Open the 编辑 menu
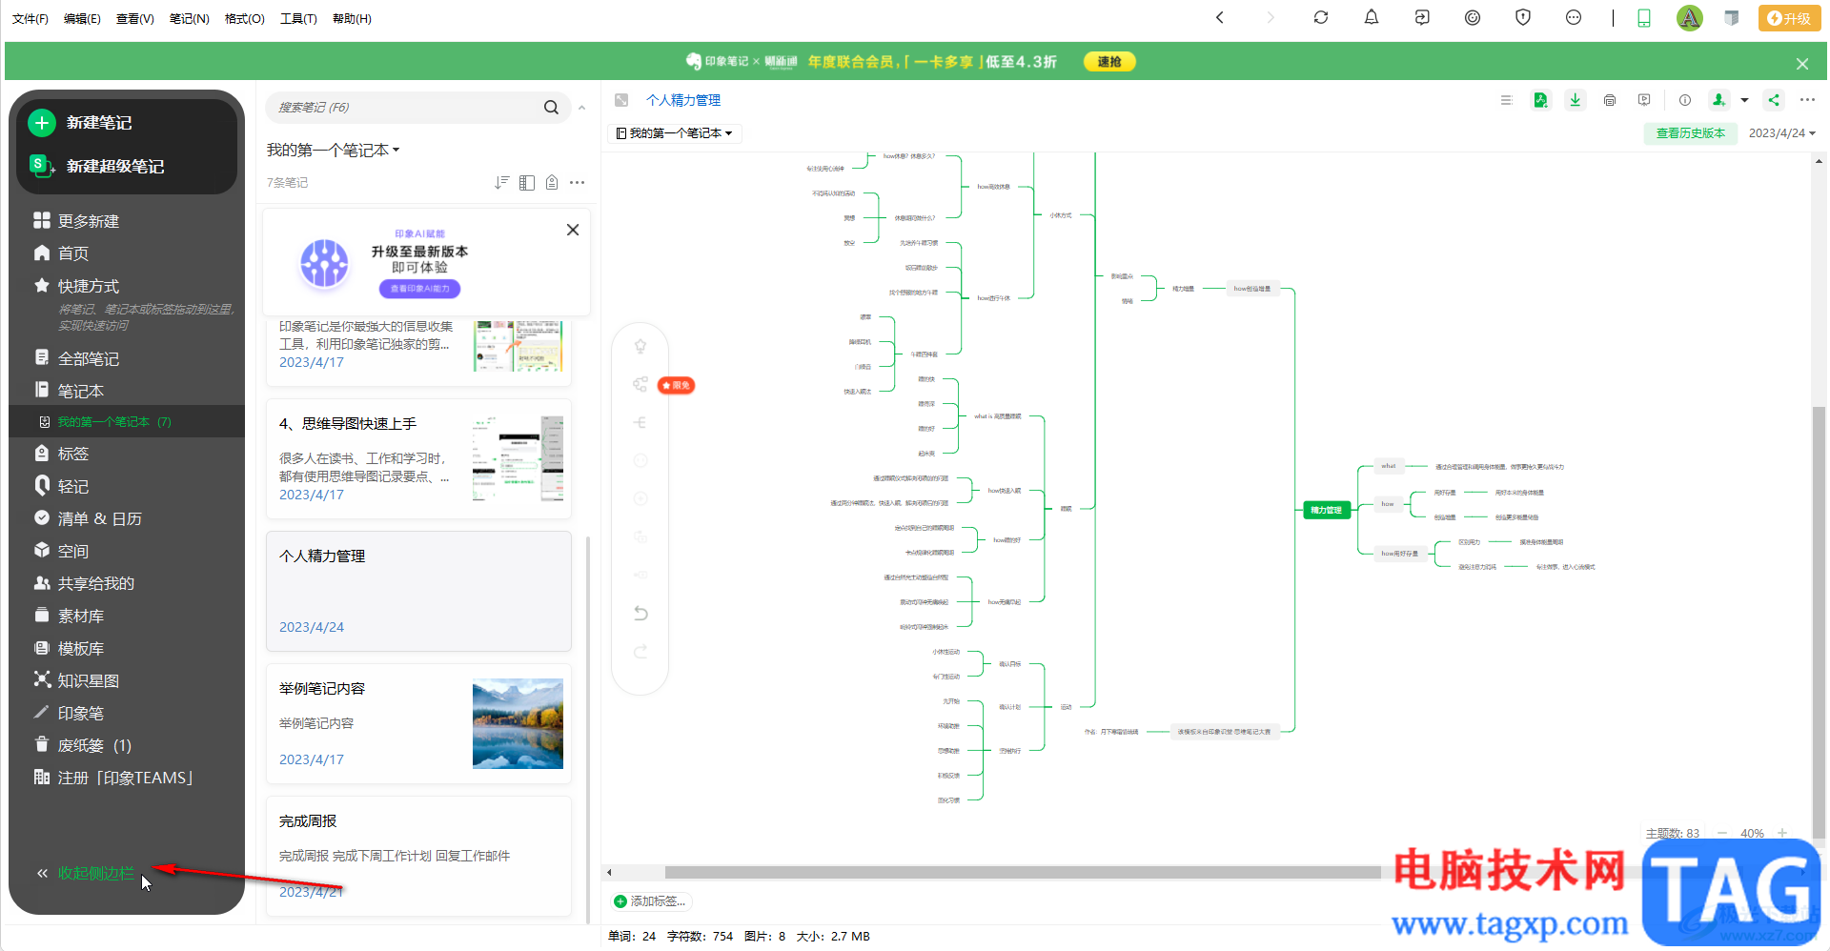1830x951 pixels. click(82, 18)
